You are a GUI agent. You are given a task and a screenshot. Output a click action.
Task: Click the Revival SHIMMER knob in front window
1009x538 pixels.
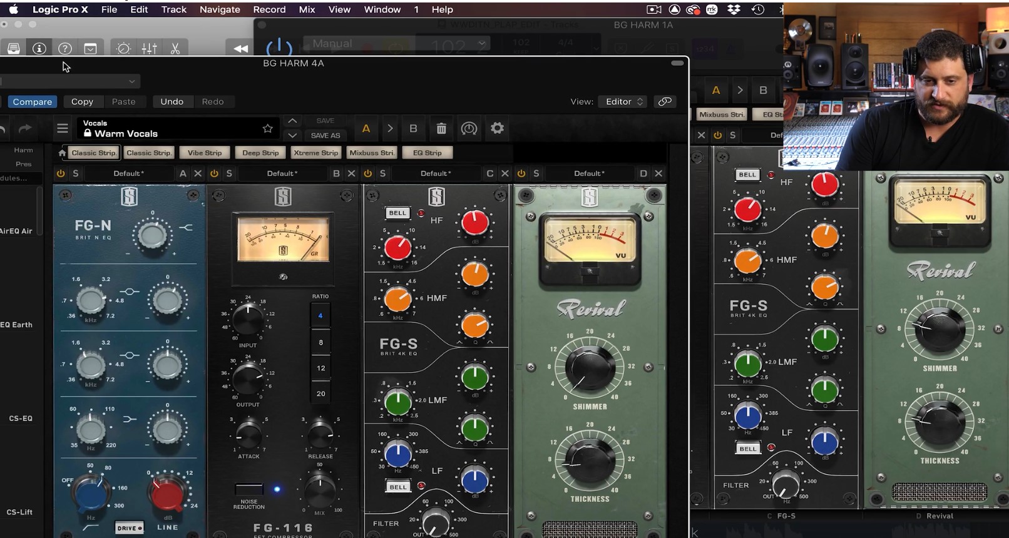(x=590, y=368)
